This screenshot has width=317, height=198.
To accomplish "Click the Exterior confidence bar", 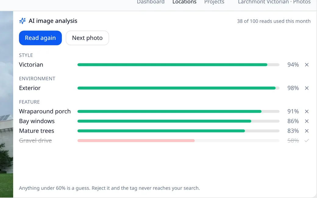I will 178,88.
